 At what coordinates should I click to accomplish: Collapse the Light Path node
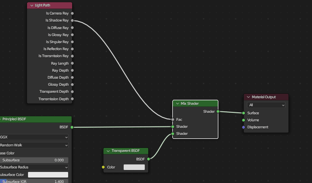click(32, 6)
